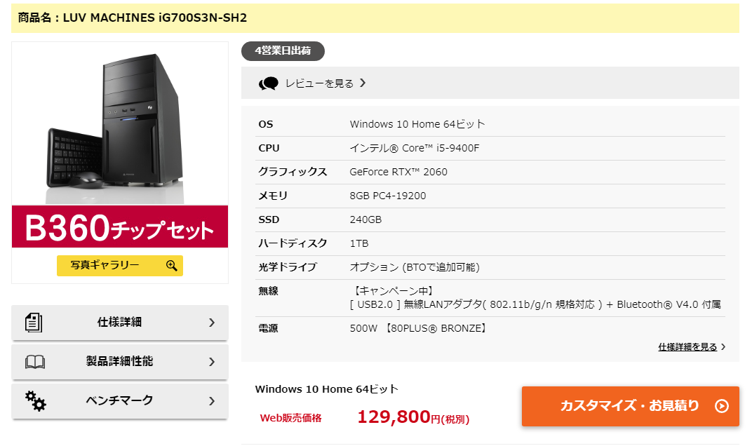The image size is (752, 446).
Task: Expand the ベンチマーク row chevron
Action: tap(212, 401)
